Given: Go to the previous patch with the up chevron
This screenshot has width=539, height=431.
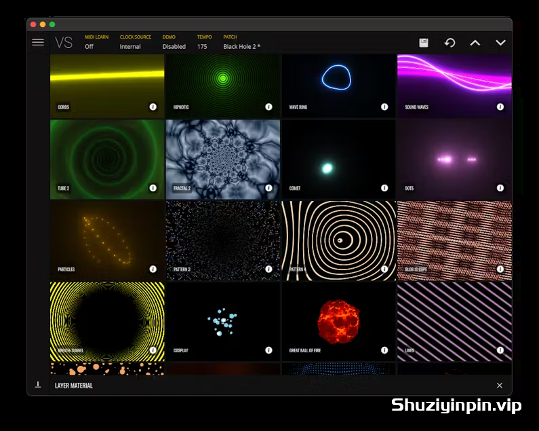Looking at the screenshot, I should coord(475,43).
